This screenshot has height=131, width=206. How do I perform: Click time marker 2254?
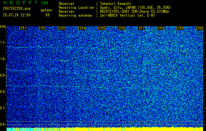coord(82,28)
